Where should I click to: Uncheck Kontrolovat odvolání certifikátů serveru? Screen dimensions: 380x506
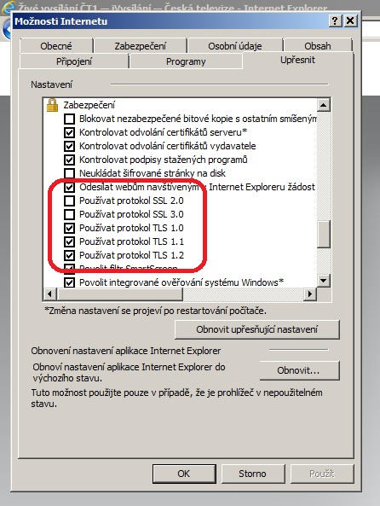[69, 132]
